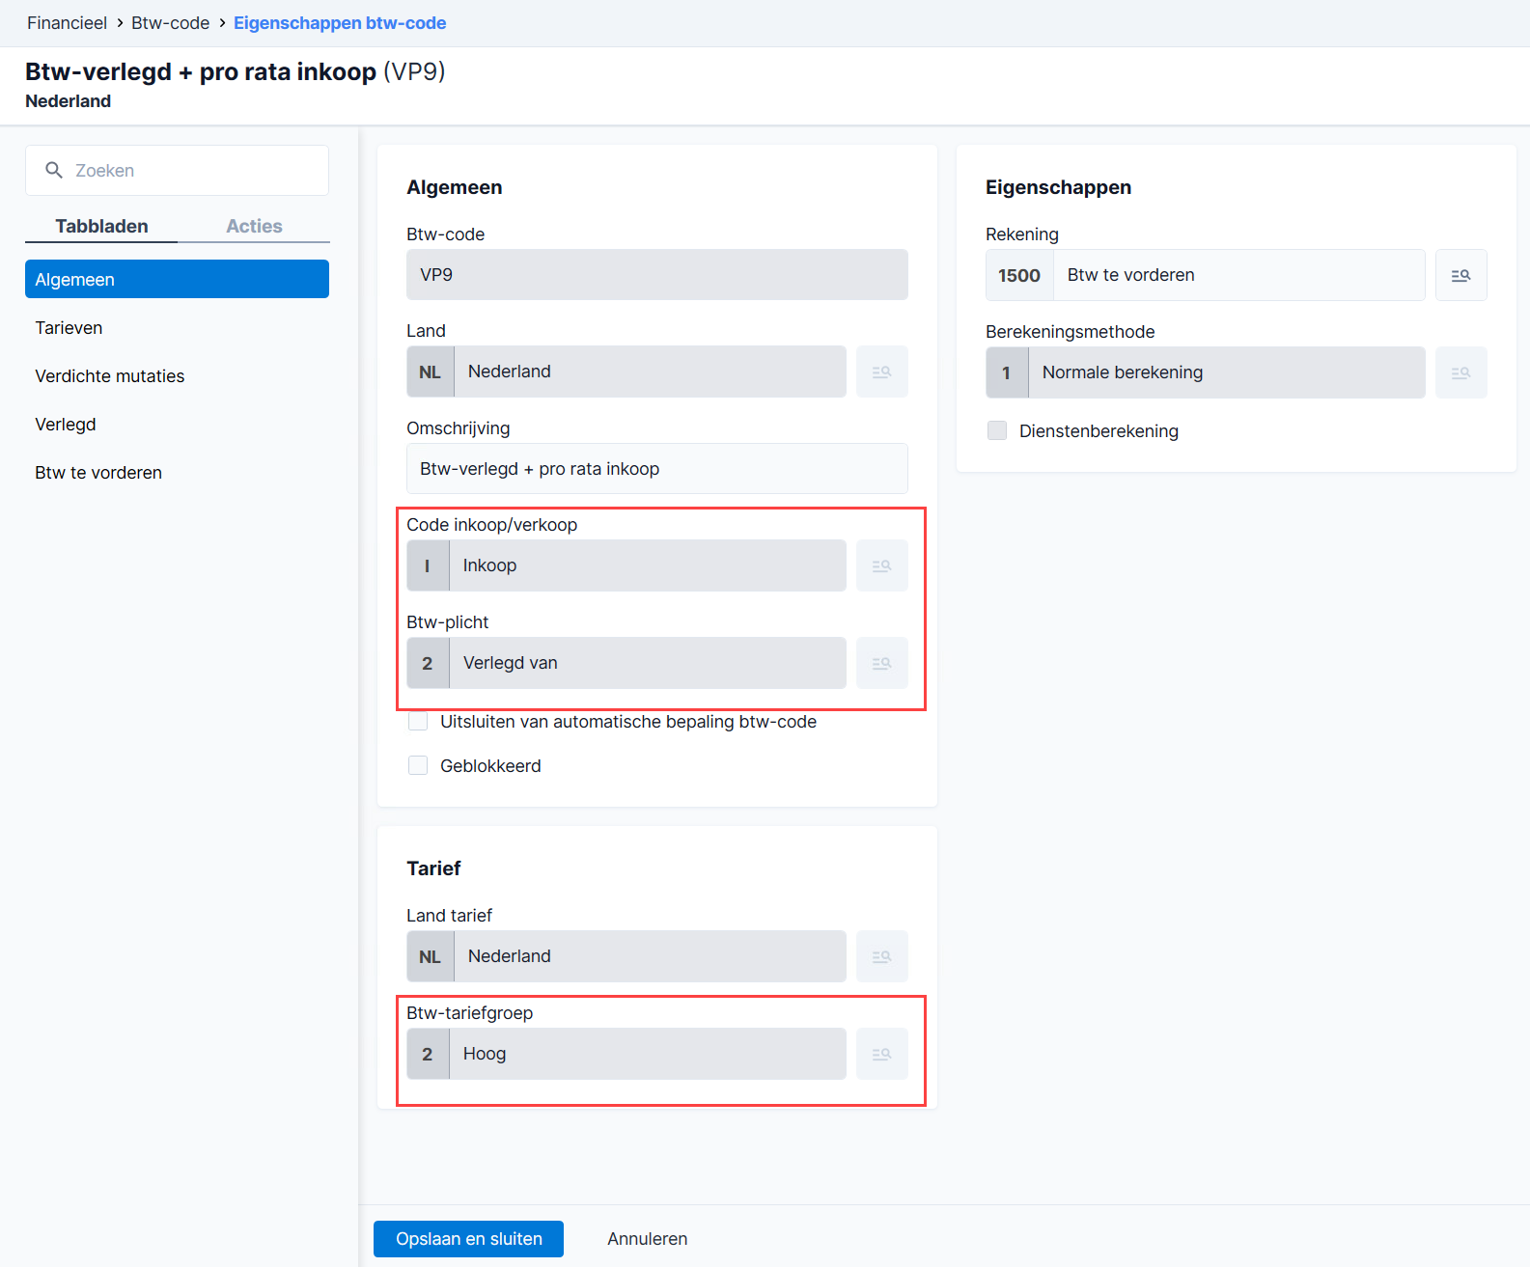Open the Btw-plicht Verlegd van selector
The height and width of the screenshot is (1267, 1530).
(626, 663)
